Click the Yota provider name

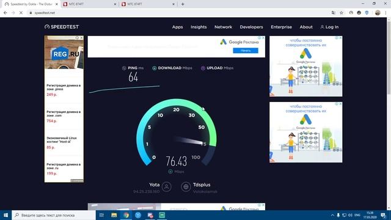[x=155, y=185]
